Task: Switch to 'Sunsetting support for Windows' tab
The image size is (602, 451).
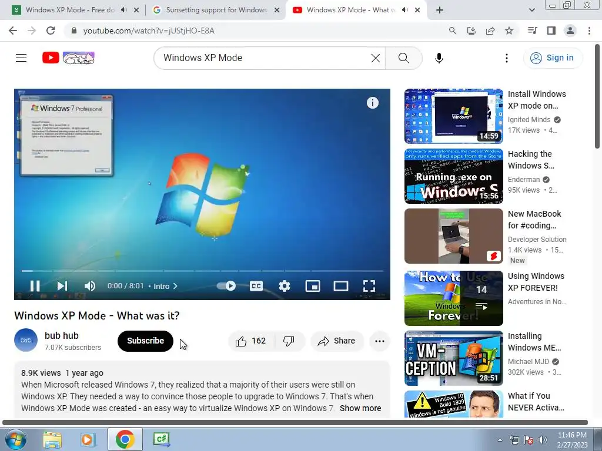Action: (x=216, y=10)
